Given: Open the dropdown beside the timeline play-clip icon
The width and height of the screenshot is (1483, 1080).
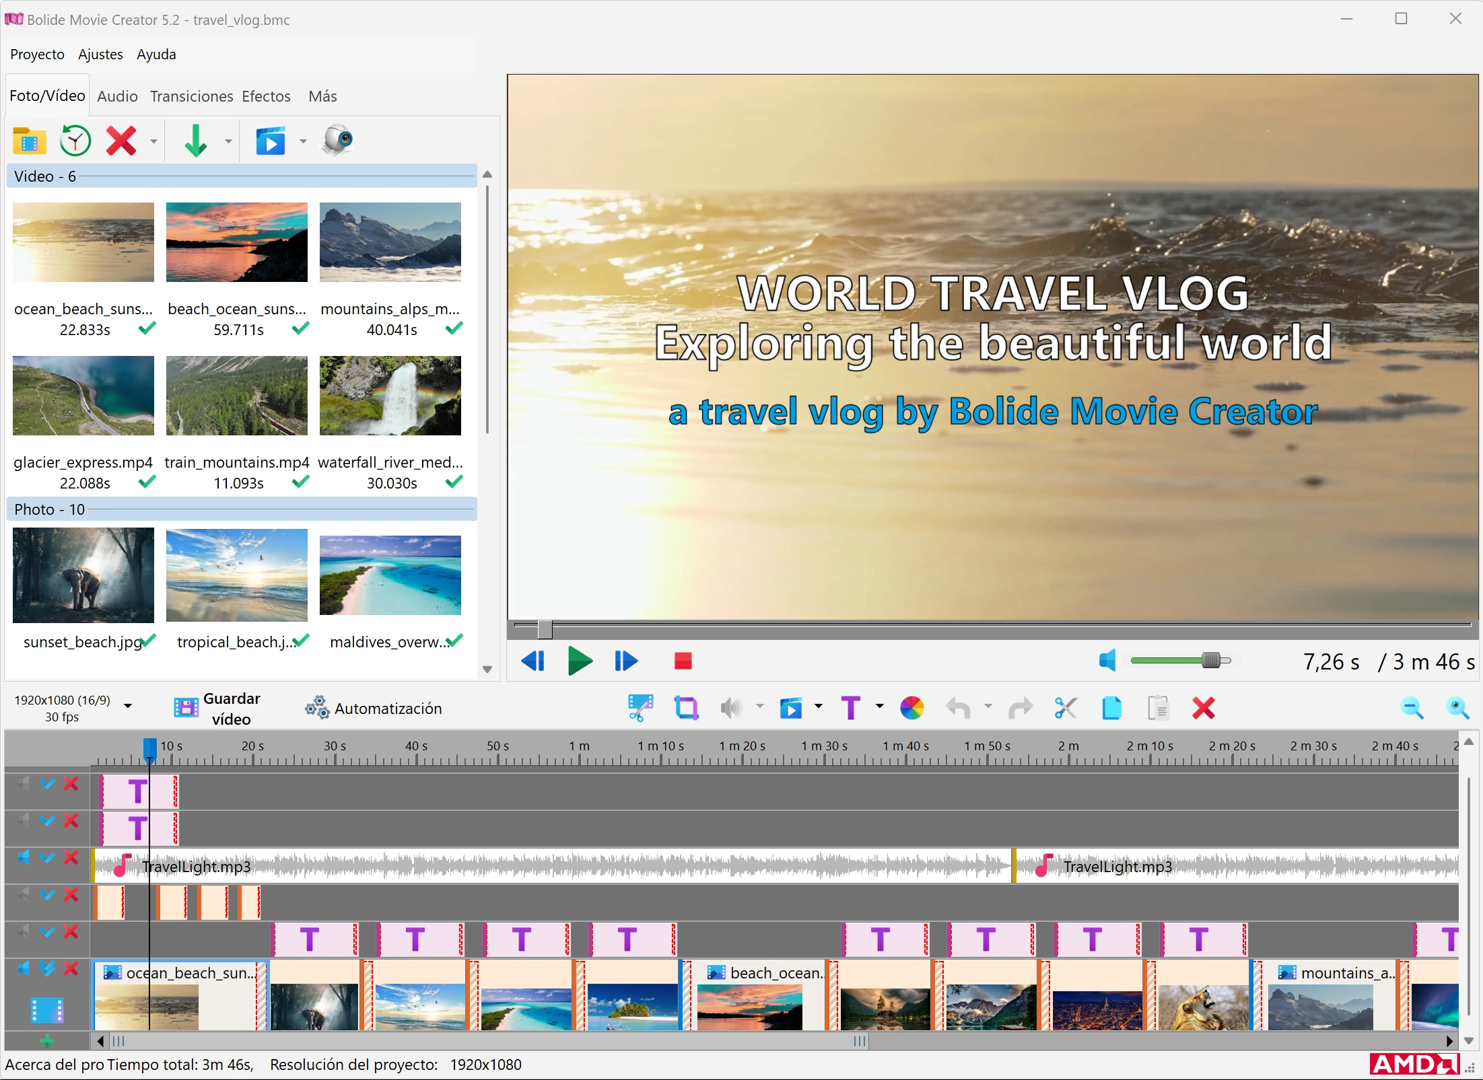Looking at the screenshot, I should (819, 707).
